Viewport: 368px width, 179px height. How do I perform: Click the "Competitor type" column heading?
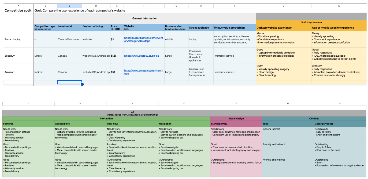(45, 28)
